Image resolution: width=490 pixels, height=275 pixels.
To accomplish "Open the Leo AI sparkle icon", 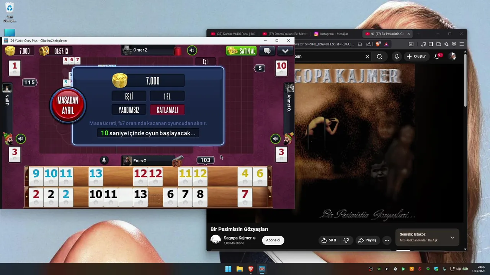I will coord(446,44).
